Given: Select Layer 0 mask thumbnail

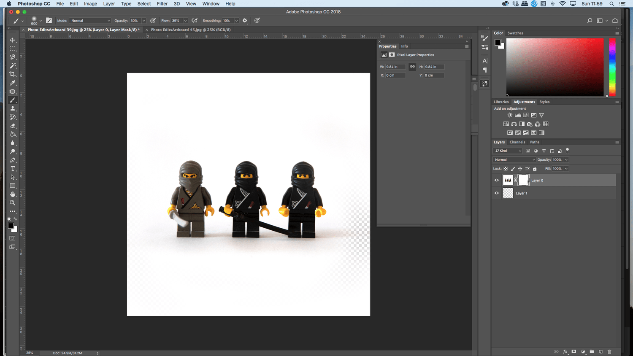Looking at the screenshot, I should [x=523, y=180].
